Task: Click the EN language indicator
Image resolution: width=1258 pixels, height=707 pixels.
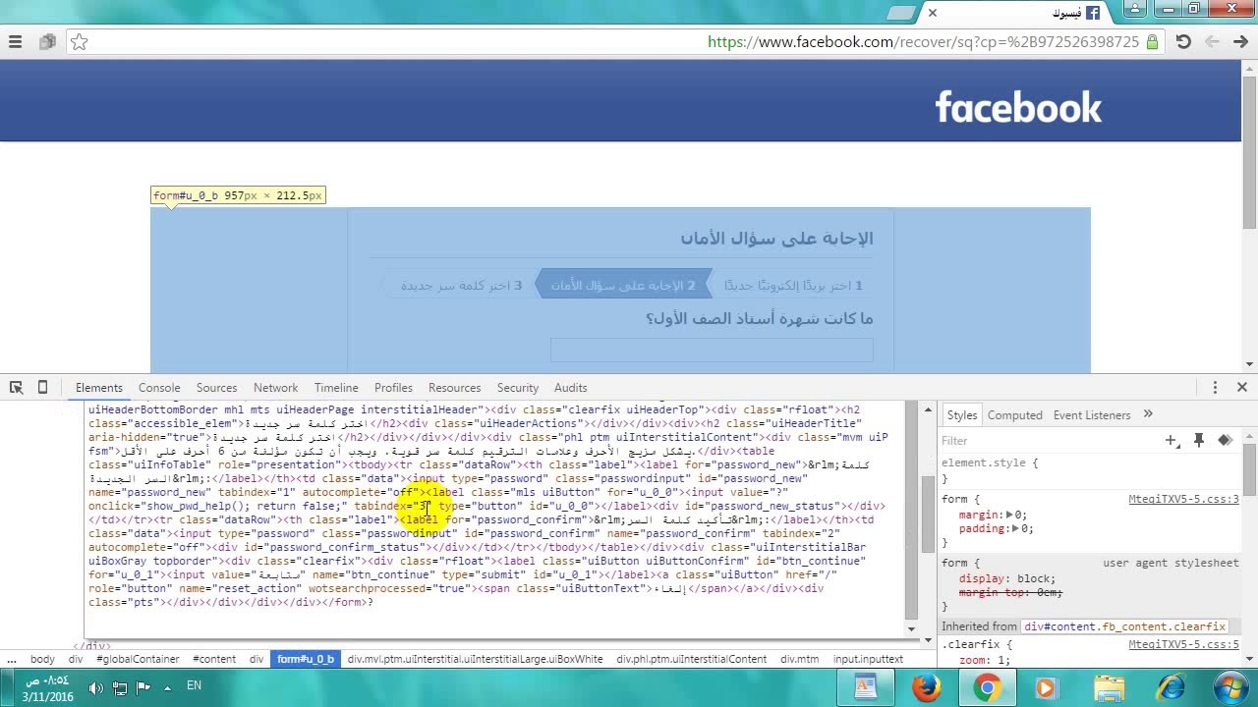Action: pyautogui.click(x=194, y=685)
